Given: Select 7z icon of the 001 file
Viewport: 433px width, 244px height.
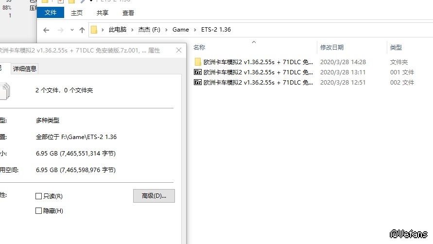Looking at the screenshot, I should 198,72.
